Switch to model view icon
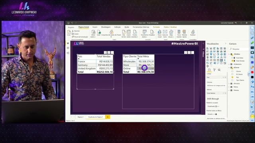The image size is (255, 143). [x=68, y=53]
